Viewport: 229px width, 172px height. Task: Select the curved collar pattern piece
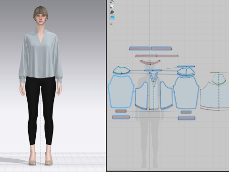tap(150, 62)
